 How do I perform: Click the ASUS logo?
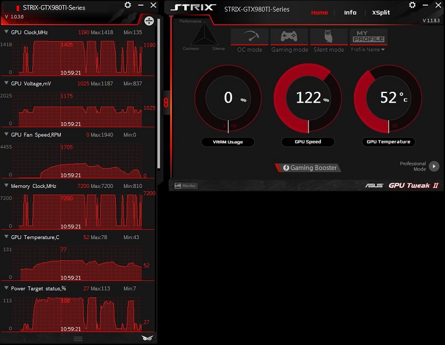click(374, 186)
